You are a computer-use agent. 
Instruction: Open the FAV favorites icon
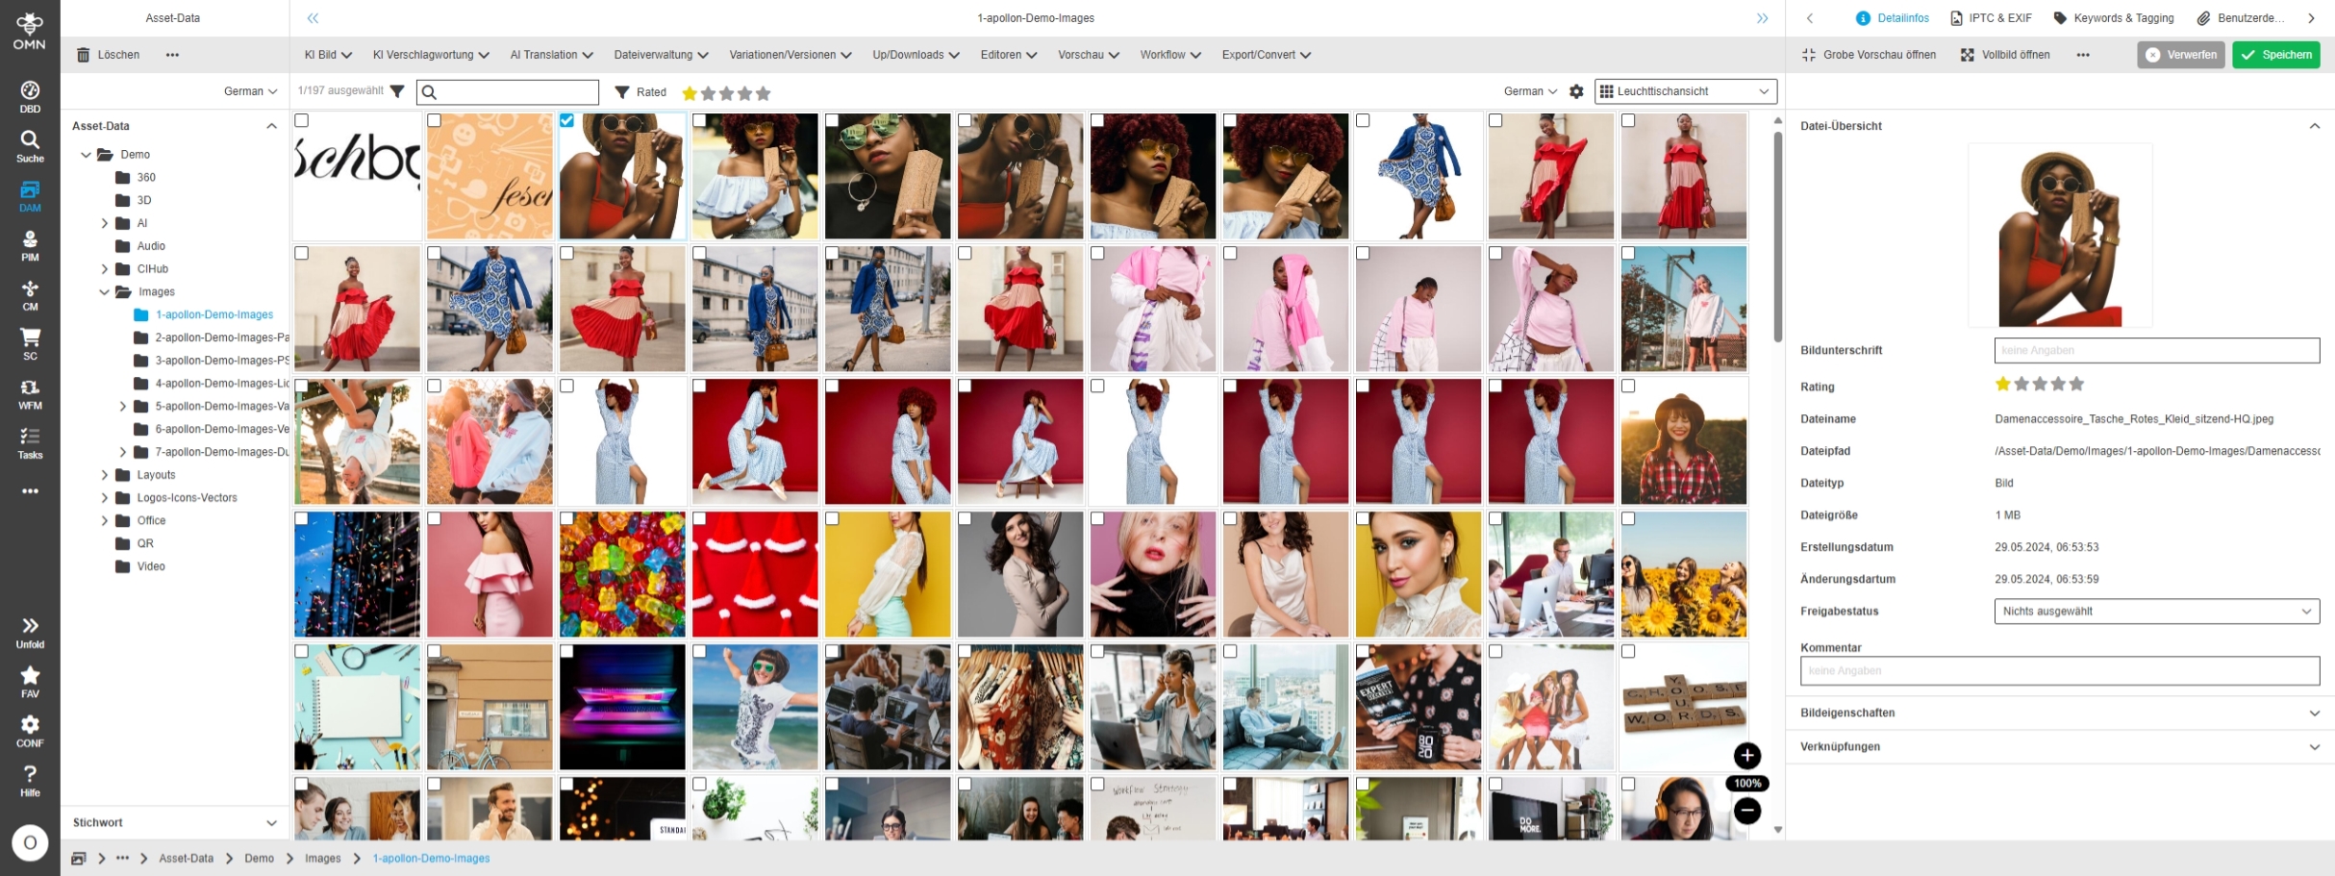30,681
